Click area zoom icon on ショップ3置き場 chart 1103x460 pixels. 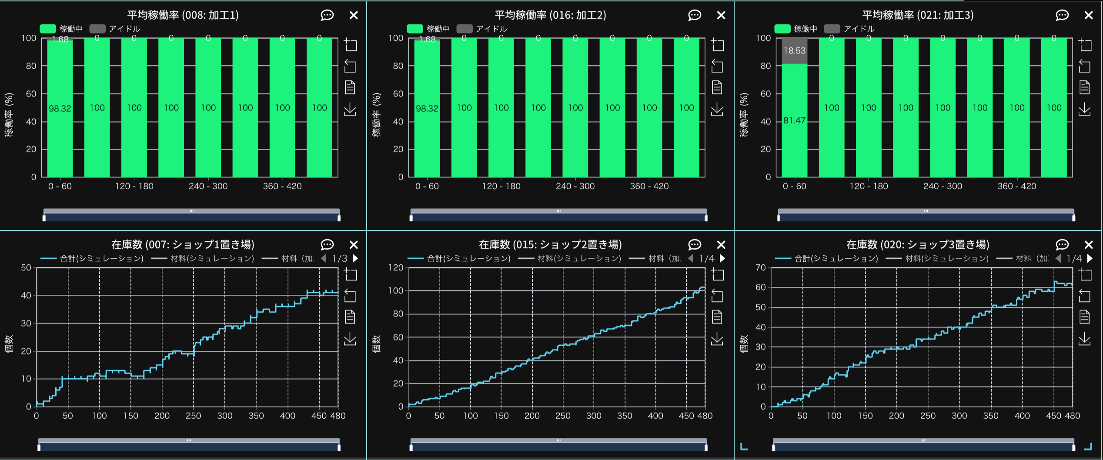pyautogui.click(x=1085, y=274)
